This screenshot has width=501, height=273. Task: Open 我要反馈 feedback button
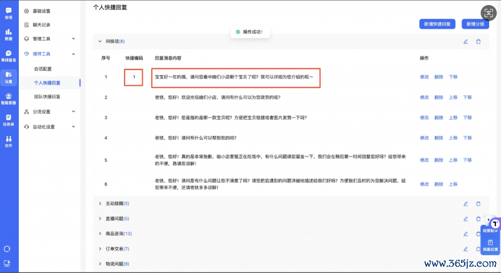click(x=490, y=245)
